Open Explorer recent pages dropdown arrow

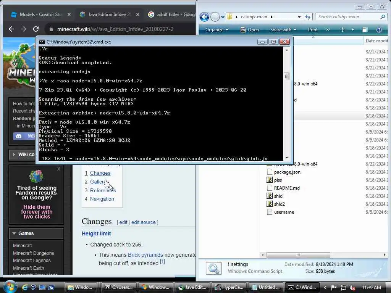pyautogui.click(x=223, y=17)
